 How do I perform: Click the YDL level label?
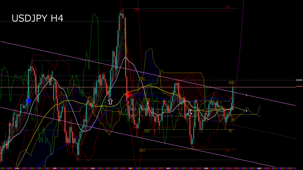click(x=147, y=130)
